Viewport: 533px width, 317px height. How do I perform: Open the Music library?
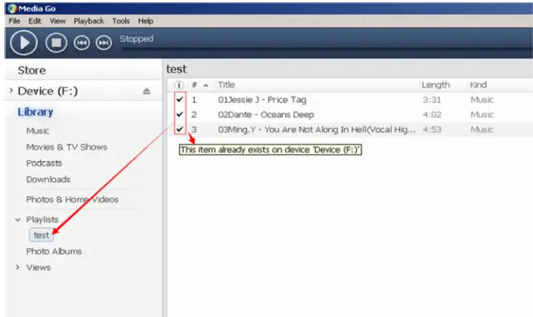37,131
